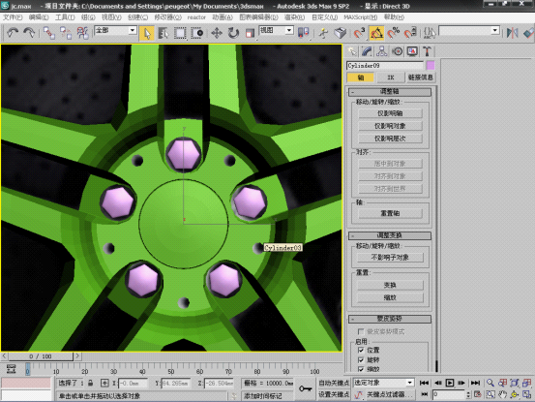
Task: Toggle the Angle Snap icon
Action: (x=376, y=33)
